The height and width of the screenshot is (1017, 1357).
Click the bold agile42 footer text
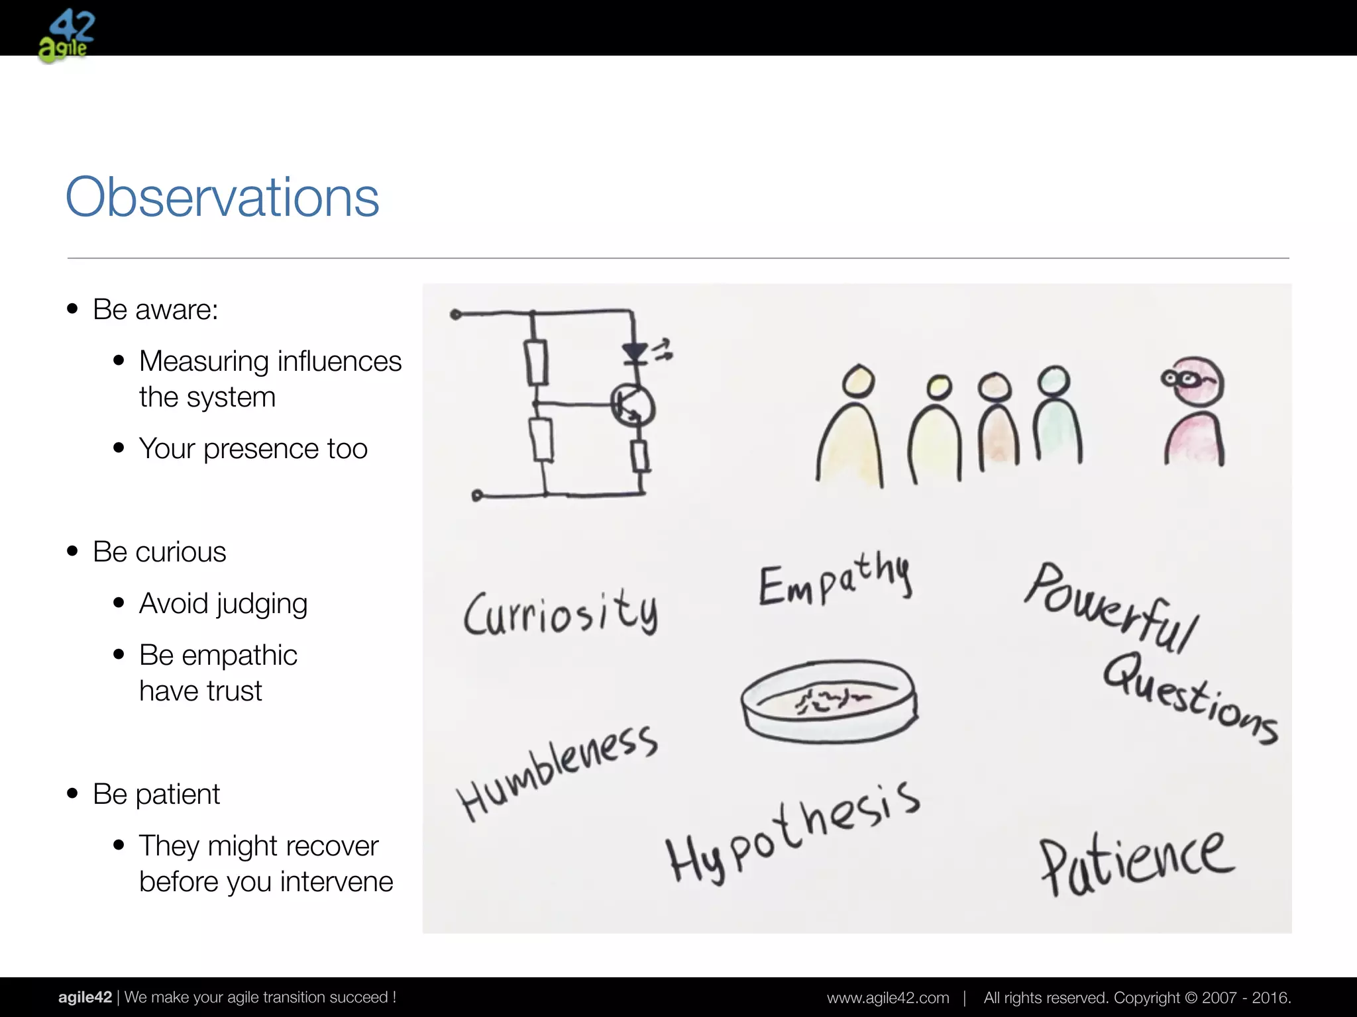(x=85, y=997)
